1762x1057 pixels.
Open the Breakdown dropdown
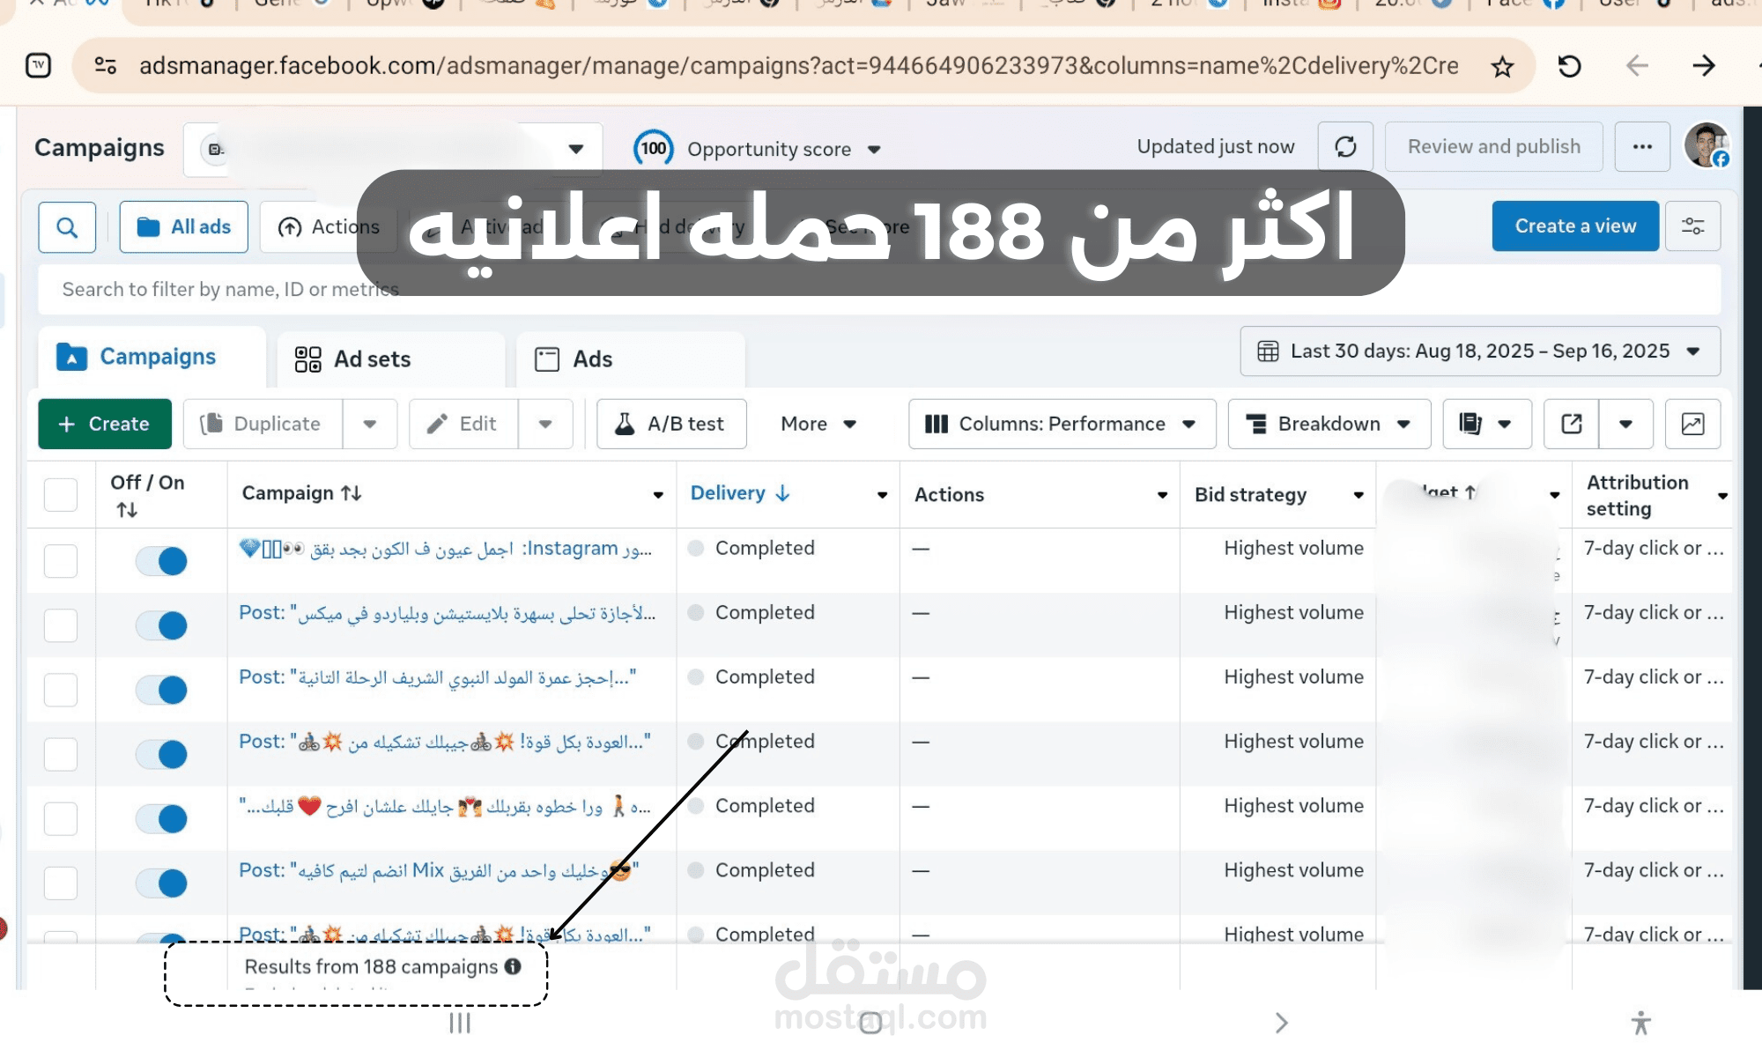[x=1329, y=424]
